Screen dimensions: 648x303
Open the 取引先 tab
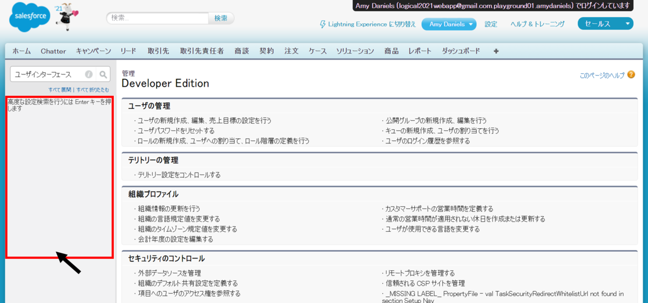[158, 51]
